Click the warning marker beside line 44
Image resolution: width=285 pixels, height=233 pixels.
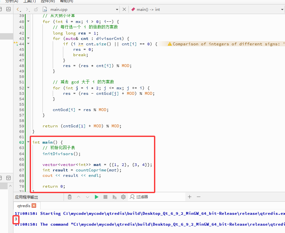[16, 43]
